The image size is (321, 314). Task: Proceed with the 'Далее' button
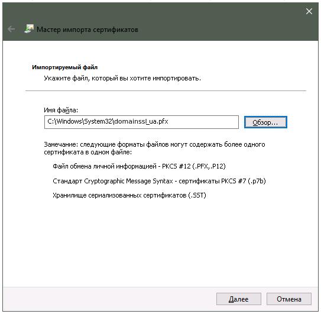pos(238,299)
